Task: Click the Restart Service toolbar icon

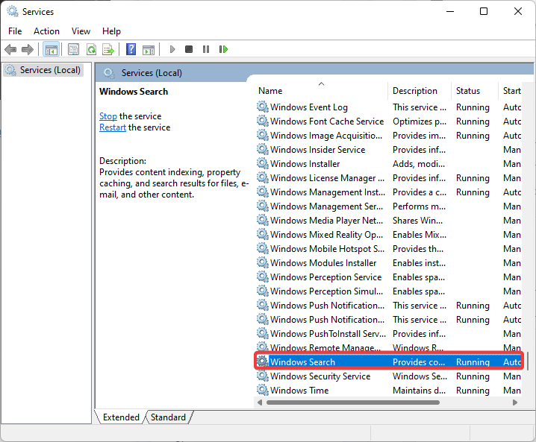Action: tap(223, 49)
